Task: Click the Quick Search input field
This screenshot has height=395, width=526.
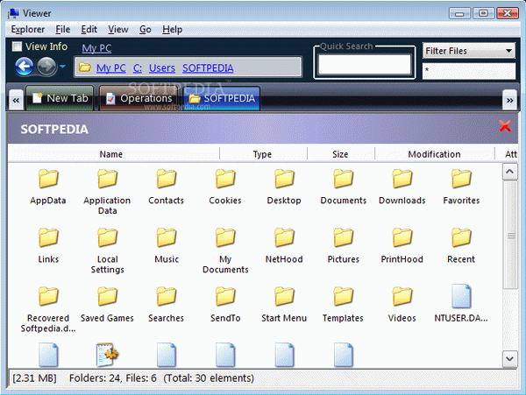Action: tap(365, 64)
